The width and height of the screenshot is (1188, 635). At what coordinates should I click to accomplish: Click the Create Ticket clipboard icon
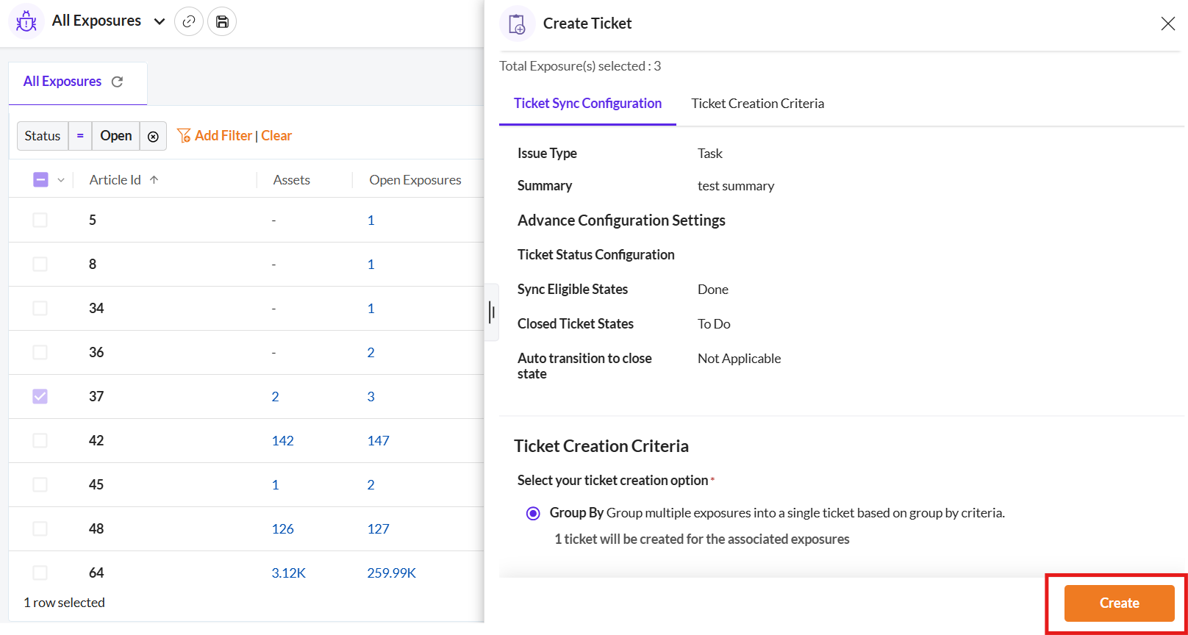click(x=518, y=24)
